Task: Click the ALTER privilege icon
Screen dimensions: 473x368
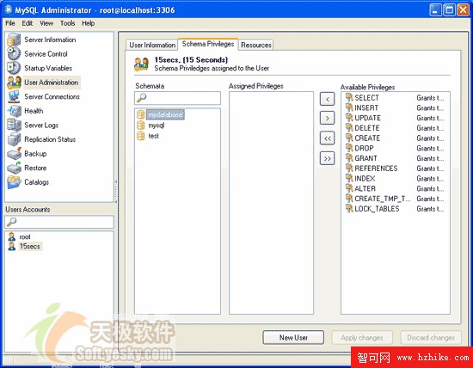Action: click(349, 188)
